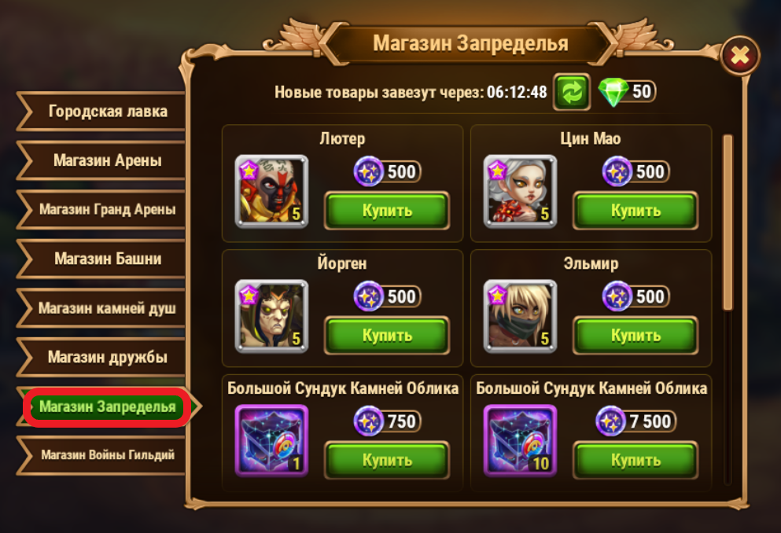Click the emerald gem currency icon

[613, 92]
